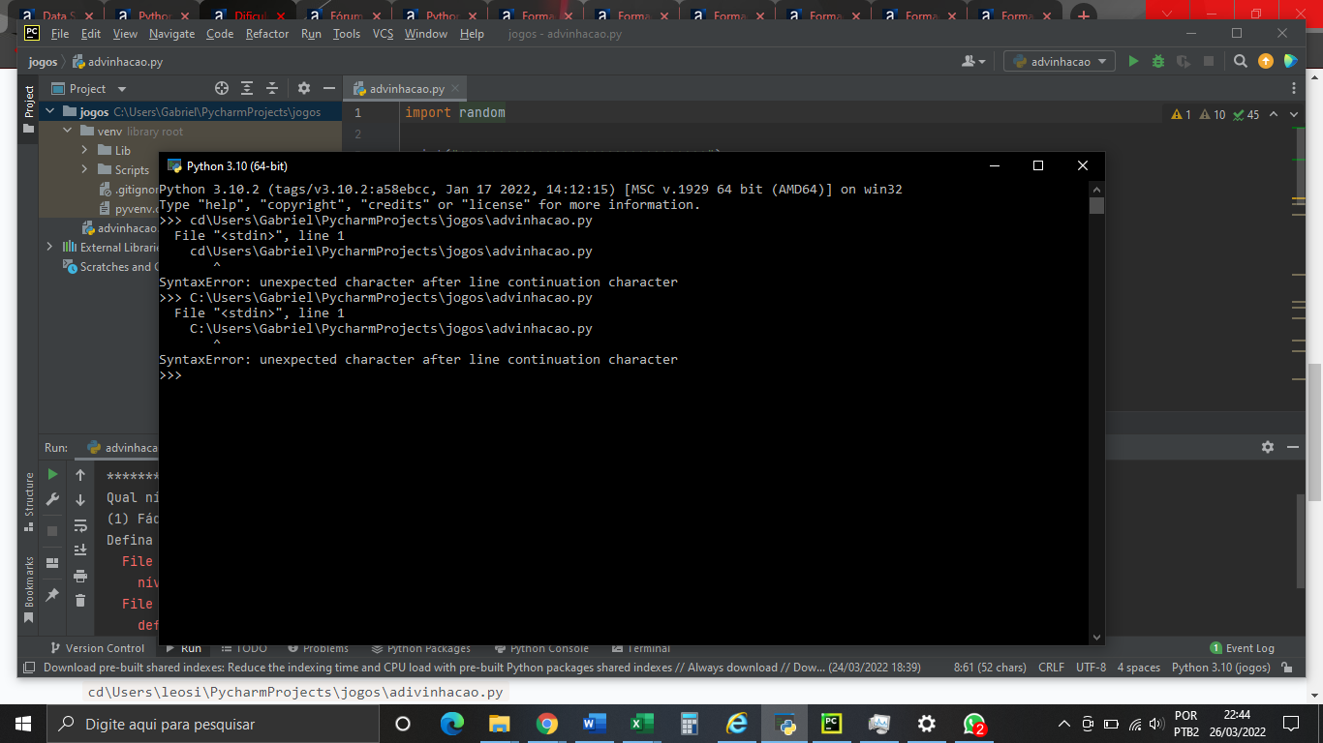Click Collapse All icon in Project panel
Screen dimensions: 1323x743
click(272, 88)
